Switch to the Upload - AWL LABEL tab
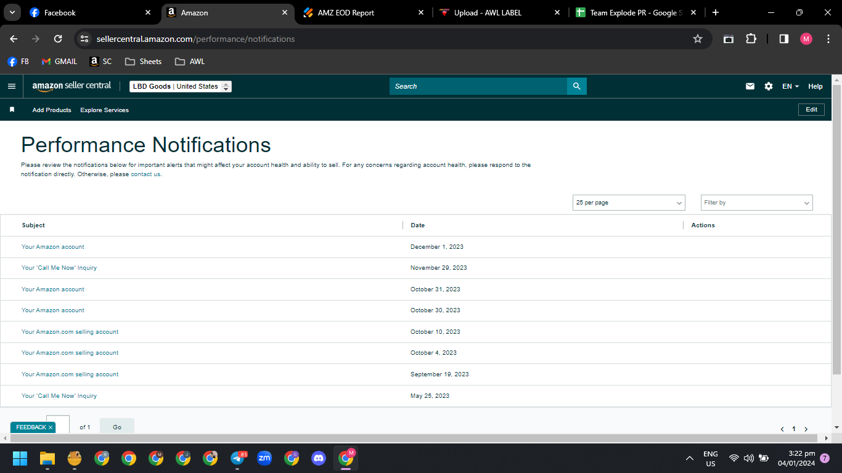This screenshot has height=473, width=842. [500, 12]
